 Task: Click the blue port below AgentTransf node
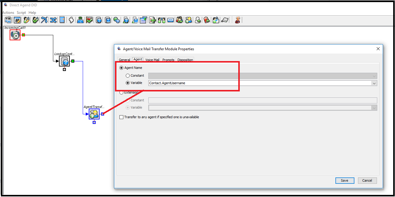(x=94, y=122)
